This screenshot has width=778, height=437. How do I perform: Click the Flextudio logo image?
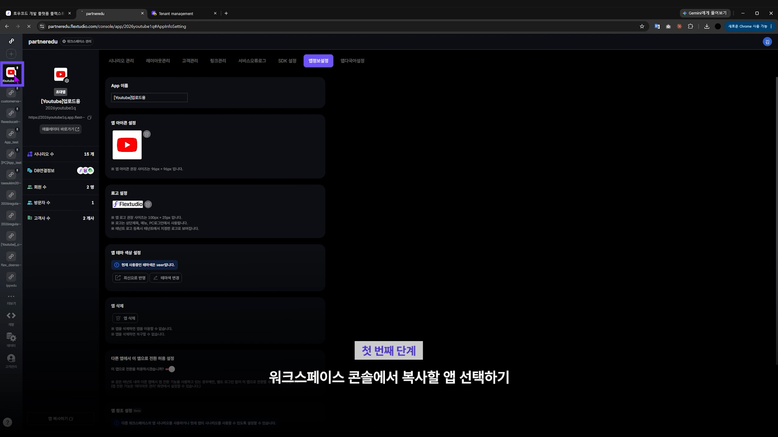[x=128, y=204]
